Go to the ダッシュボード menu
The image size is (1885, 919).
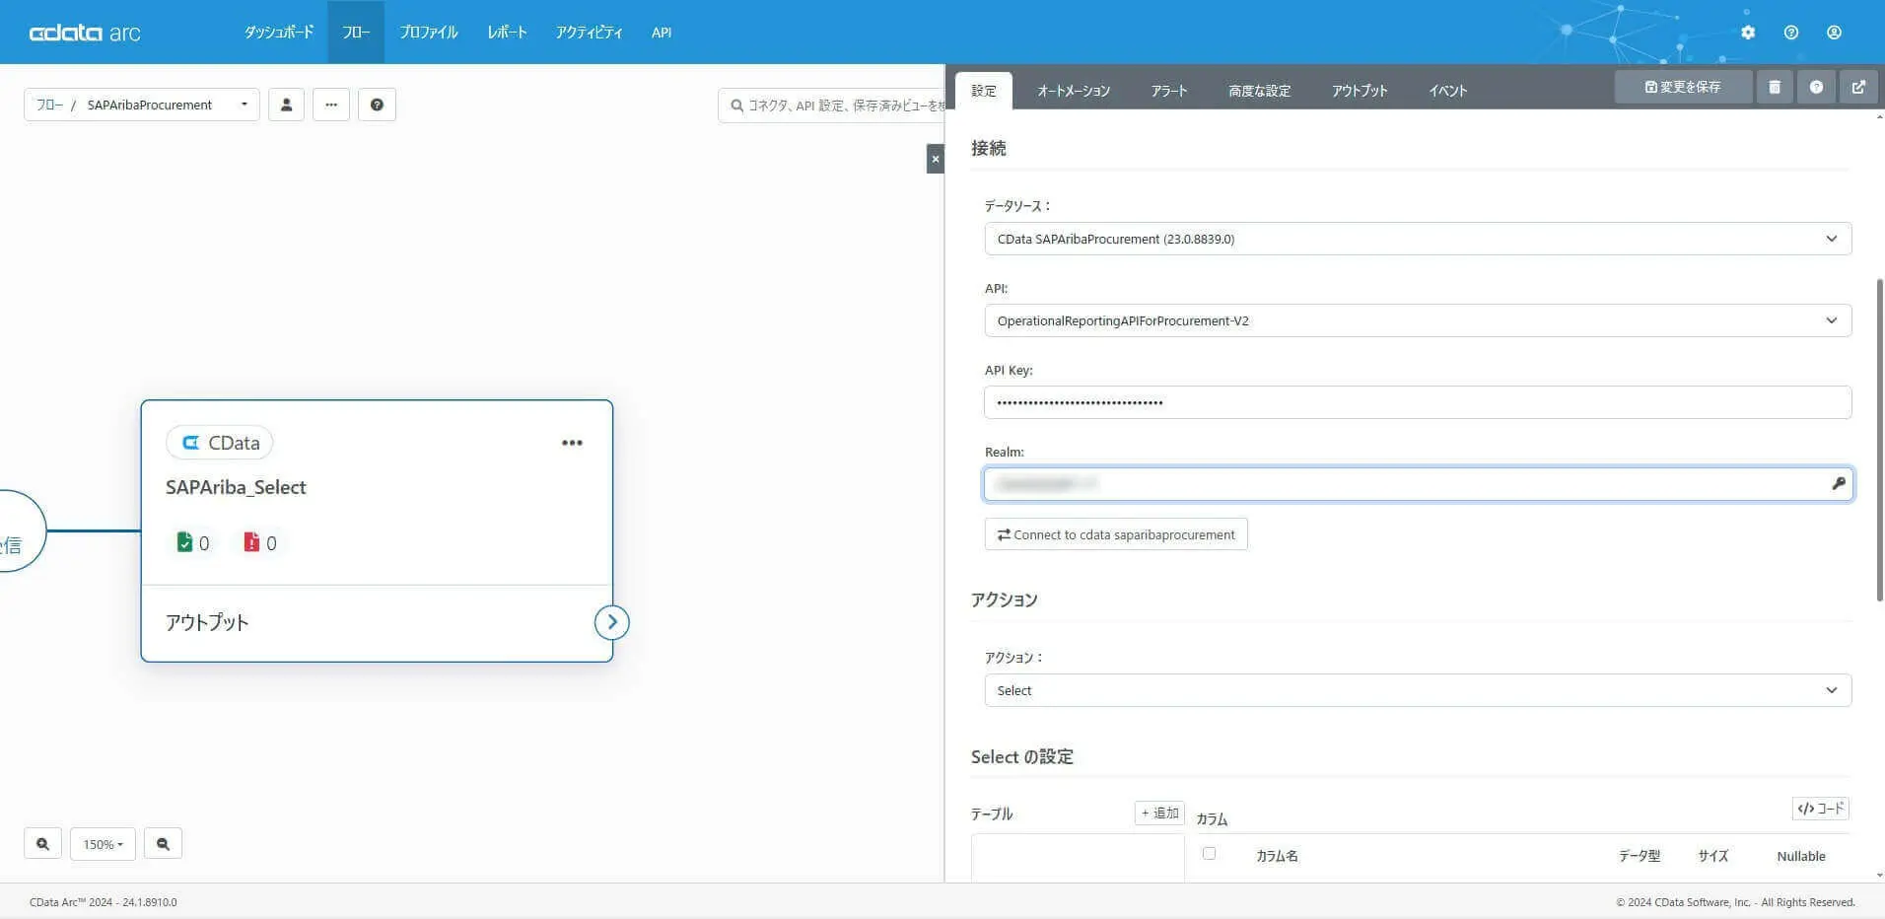(279, 33)
